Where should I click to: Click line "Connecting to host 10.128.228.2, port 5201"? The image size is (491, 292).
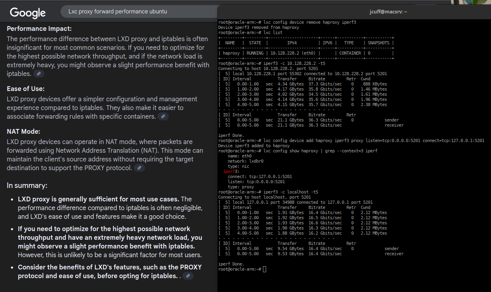tap(268, 68)
